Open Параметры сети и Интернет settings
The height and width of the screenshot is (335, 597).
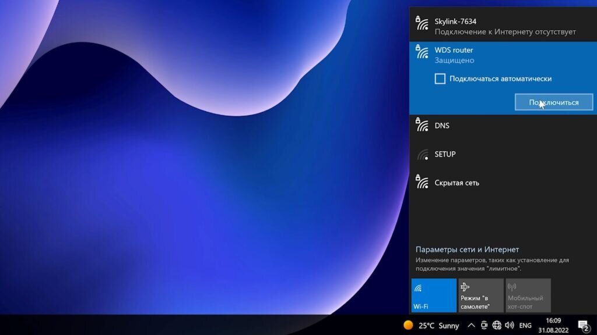[467, 250]
